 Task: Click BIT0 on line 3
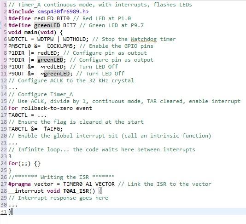(63, 18)
